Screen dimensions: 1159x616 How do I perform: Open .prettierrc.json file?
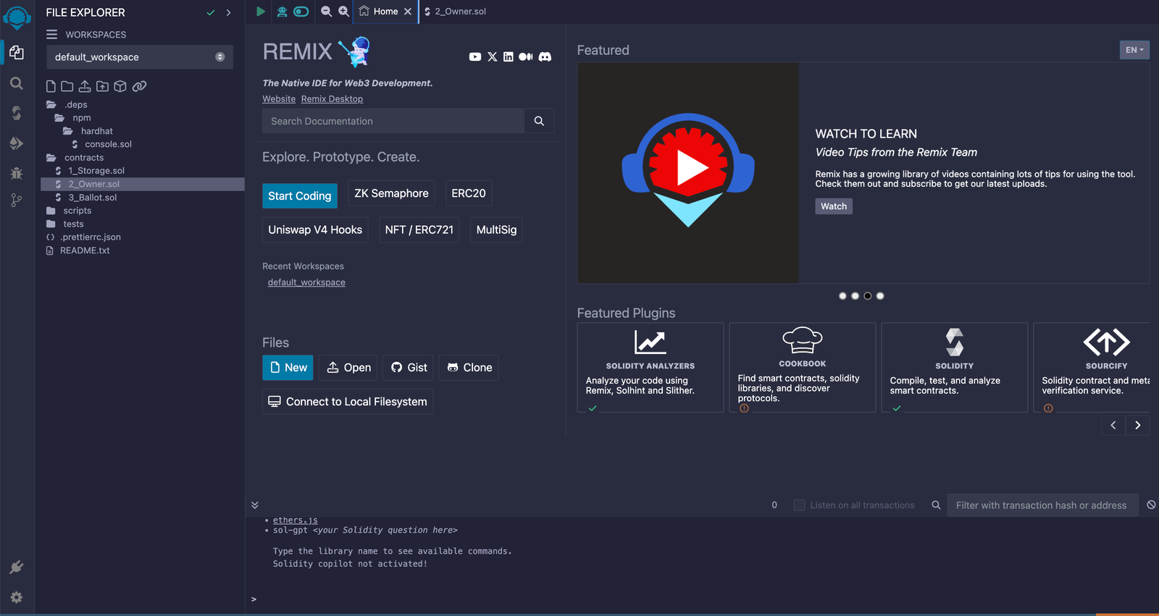(91, 237)
